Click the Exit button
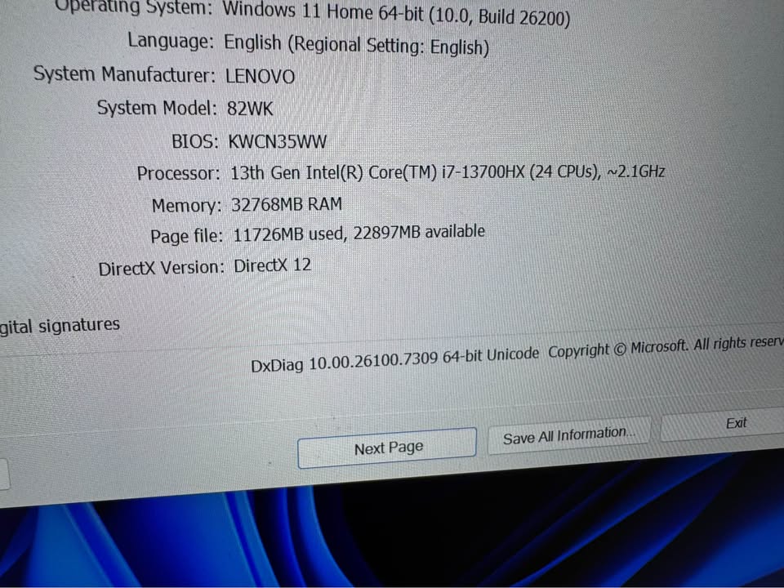 click(735, 422)
